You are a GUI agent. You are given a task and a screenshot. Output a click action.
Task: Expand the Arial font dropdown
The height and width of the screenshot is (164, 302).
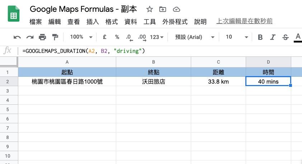click(195, 37)
